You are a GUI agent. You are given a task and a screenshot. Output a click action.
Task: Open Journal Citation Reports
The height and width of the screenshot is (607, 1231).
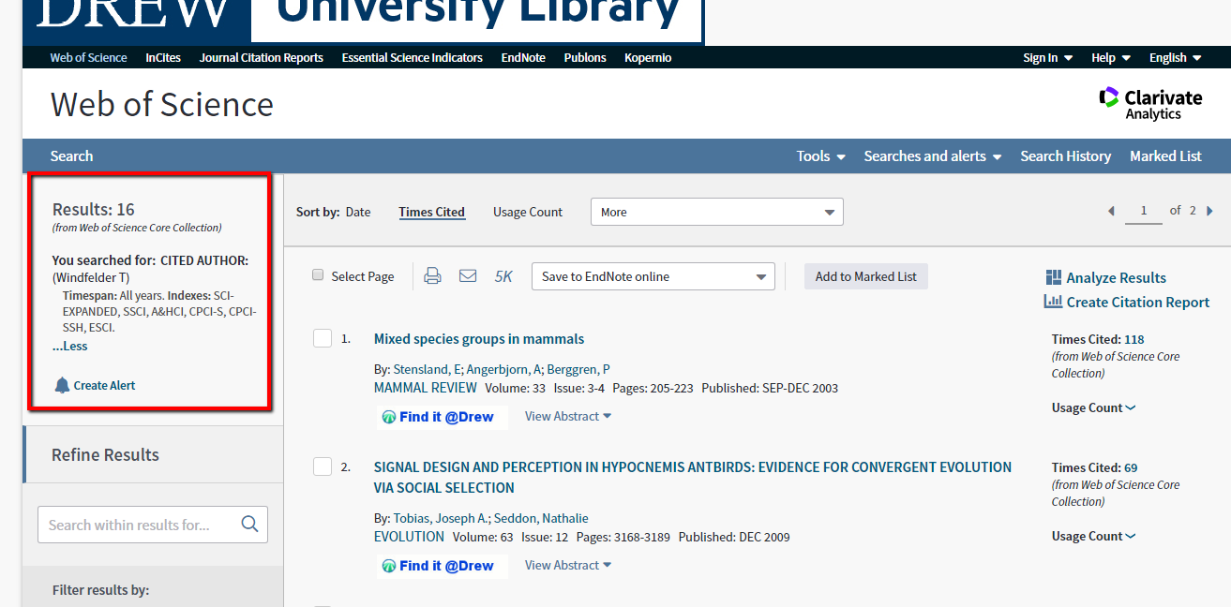pyautogui.click(x=262, y=57)
